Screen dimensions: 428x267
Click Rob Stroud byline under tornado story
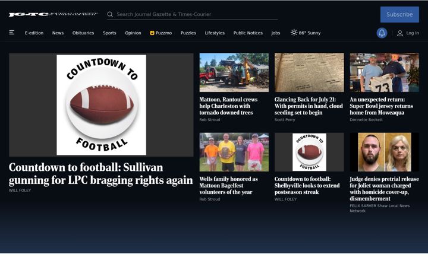[210, 120]
